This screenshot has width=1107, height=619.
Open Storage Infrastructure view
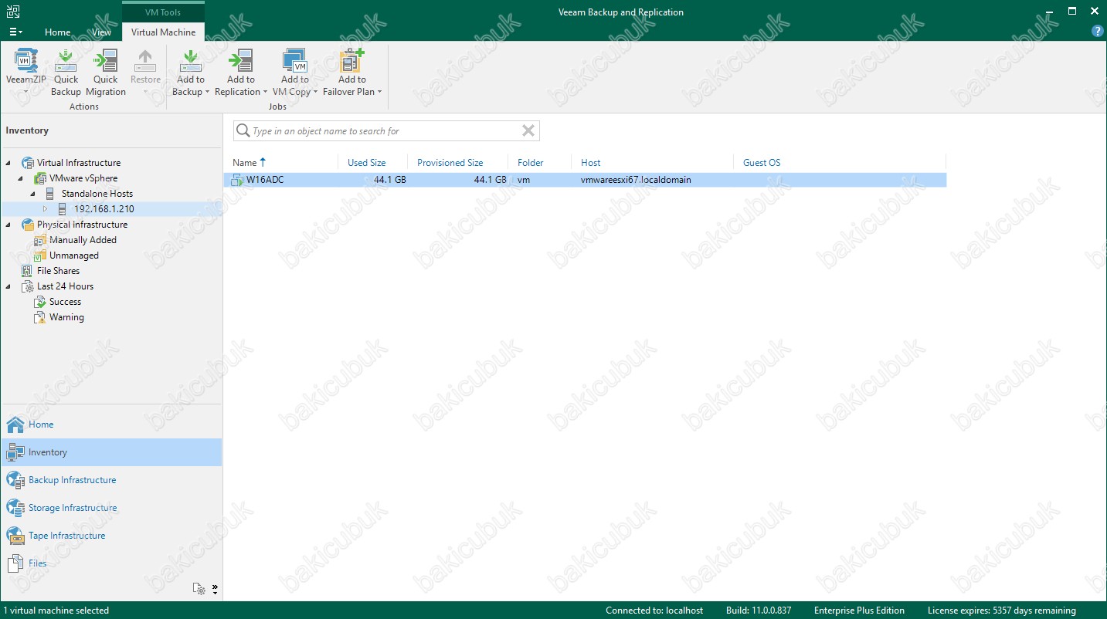click(111, 508)
